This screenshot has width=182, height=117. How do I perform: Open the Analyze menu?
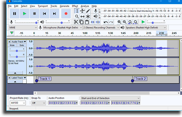click(x=85, y=6)
